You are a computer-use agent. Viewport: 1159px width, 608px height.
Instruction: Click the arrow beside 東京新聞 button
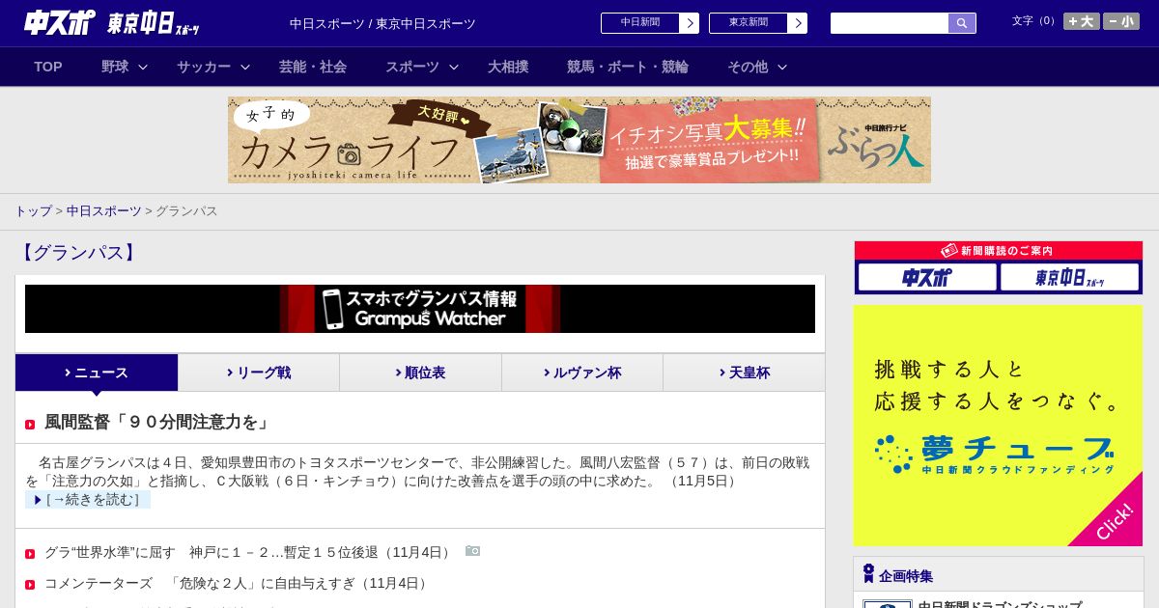coord(797,23)
